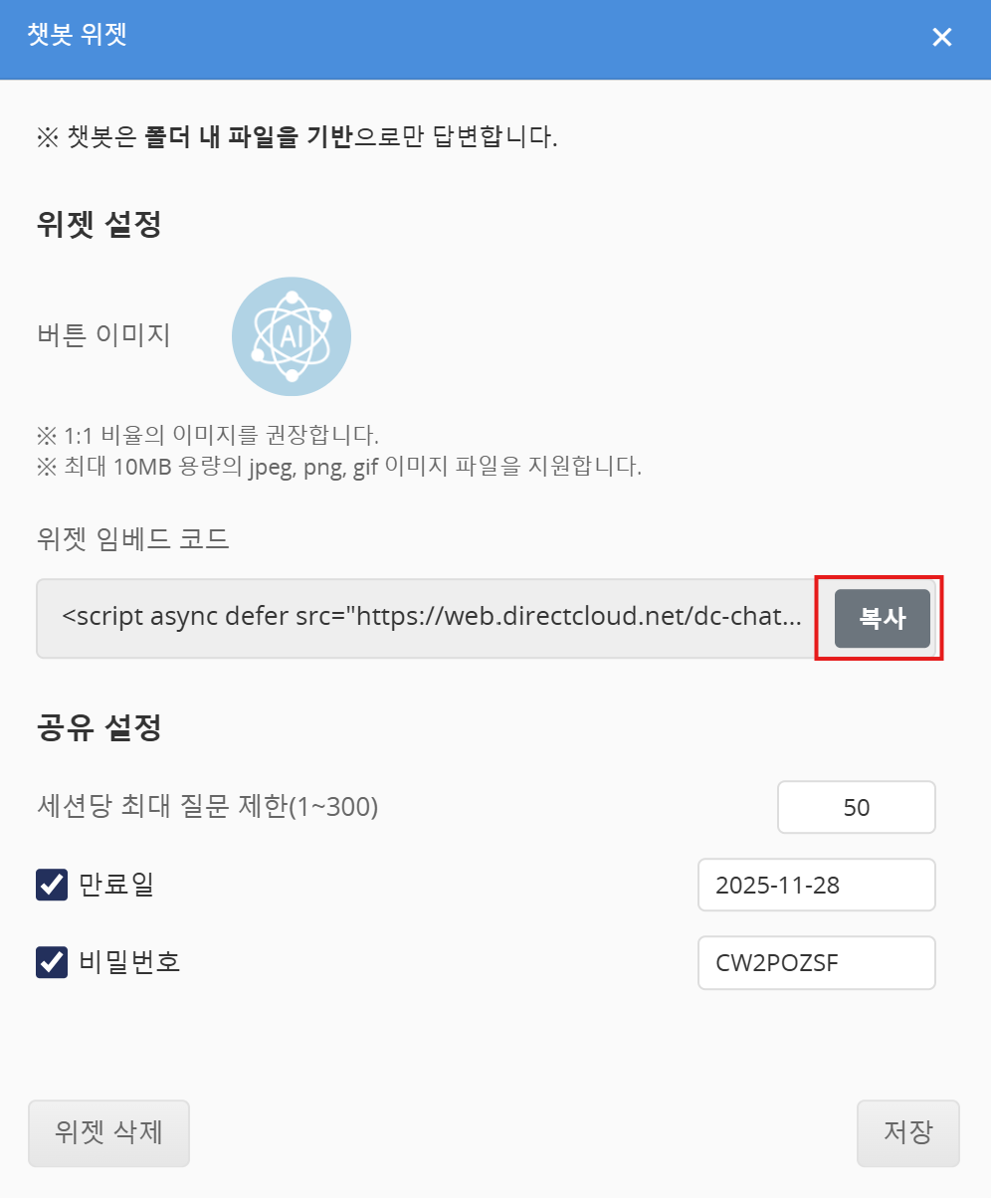Close the 챗봇 위젯 dialog
The image size is (991, 1198).
(941, 38)
